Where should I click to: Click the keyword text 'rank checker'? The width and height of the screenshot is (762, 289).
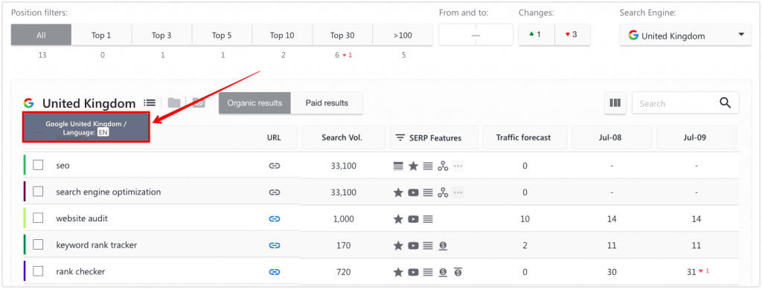point(80,272)
